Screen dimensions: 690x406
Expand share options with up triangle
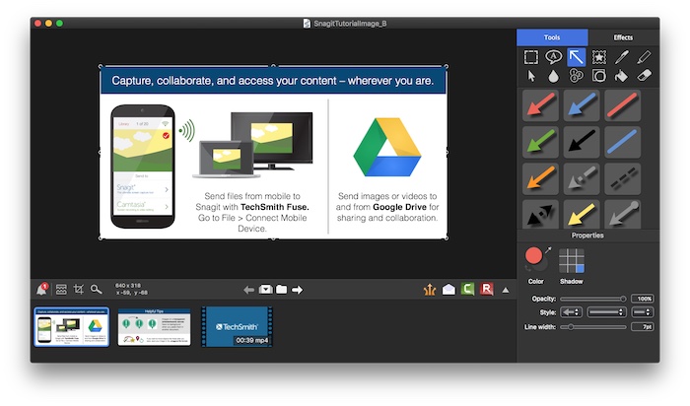pos(506,290)
